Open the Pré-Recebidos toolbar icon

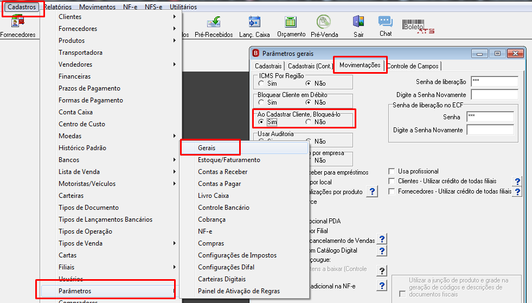(x=214, y=27)
